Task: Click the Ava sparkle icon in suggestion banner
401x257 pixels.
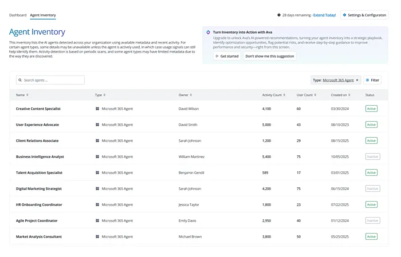Action: [x=209, y=33]
